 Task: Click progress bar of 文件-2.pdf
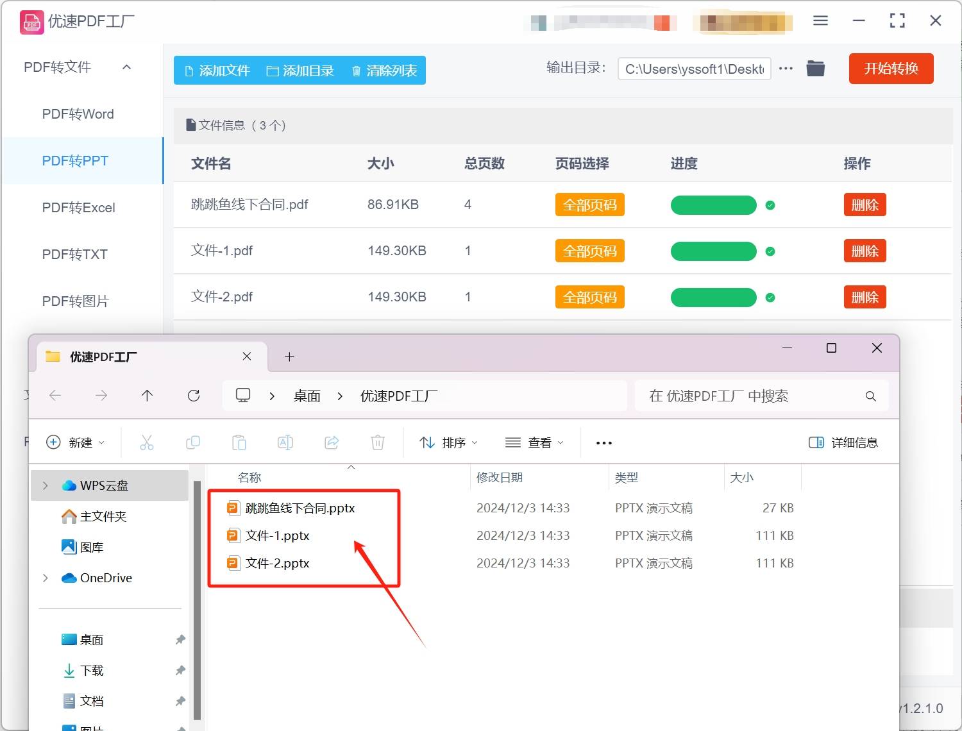tap(713, 298)
